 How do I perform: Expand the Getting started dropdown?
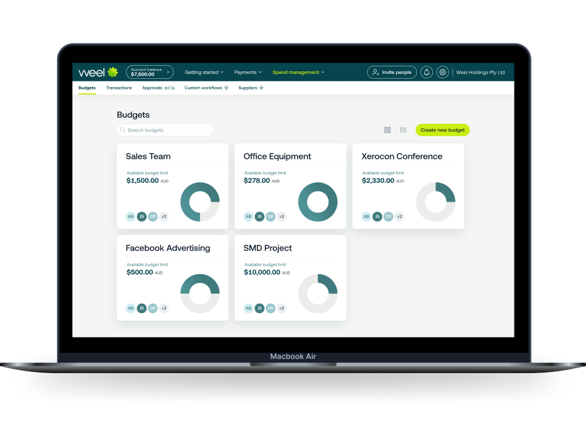click(x=204, y=72)
